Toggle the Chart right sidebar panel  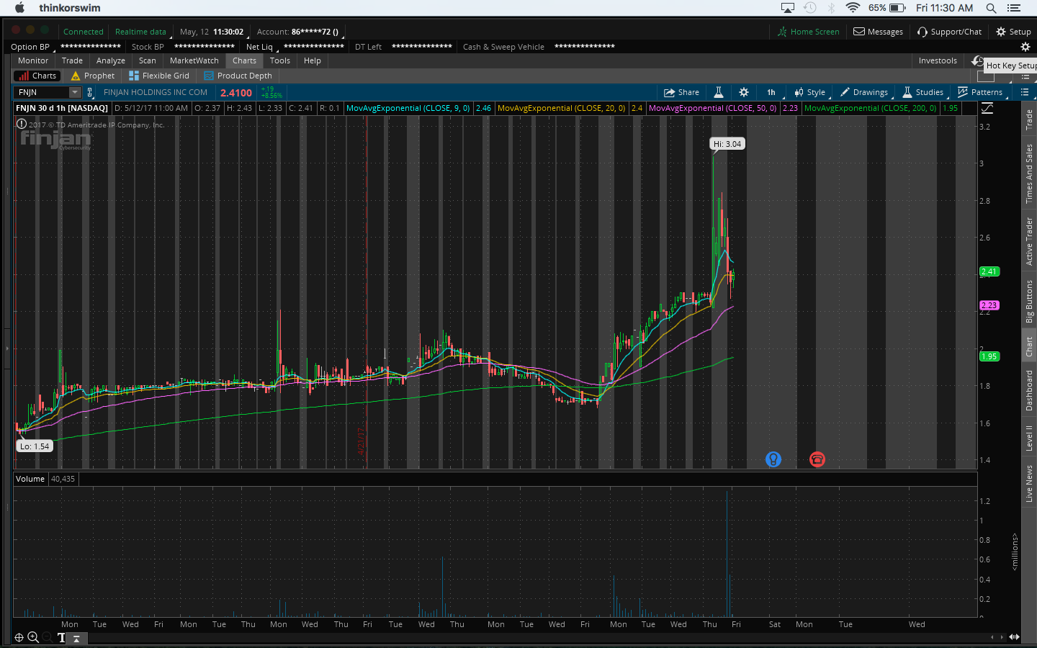pyautogui.click(x=1029, y=347)
